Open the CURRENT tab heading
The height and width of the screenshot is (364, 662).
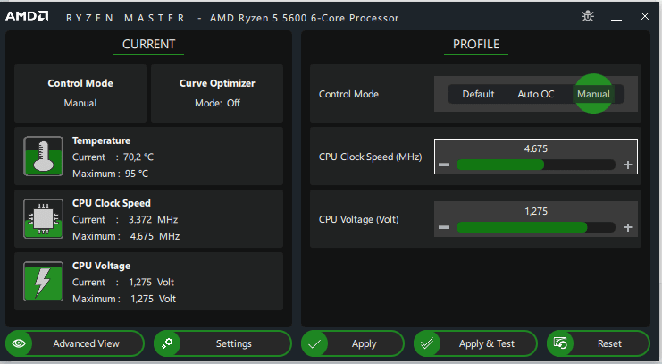148,44
